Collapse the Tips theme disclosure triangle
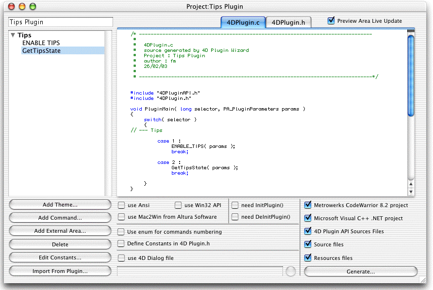The image size is (433, 290). (x=13, y=35)
